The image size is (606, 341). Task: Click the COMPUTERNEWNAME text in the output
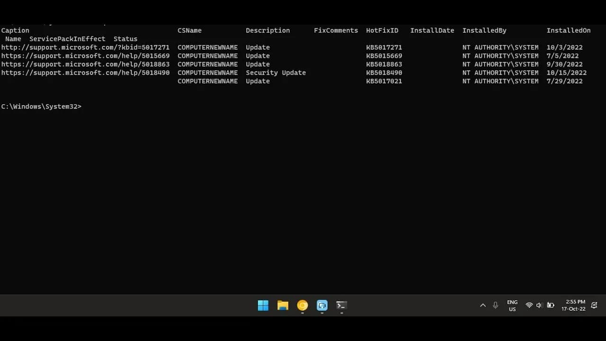[207, 47]
